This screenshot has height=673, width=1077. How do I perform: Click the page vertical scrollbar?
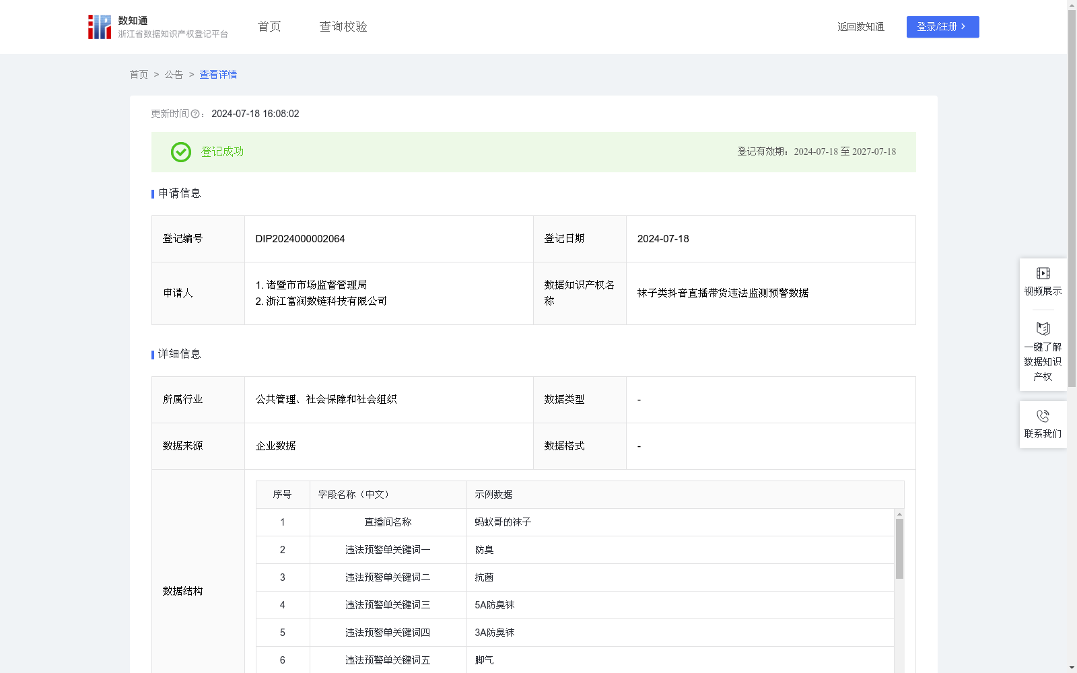pos(1072,199)
